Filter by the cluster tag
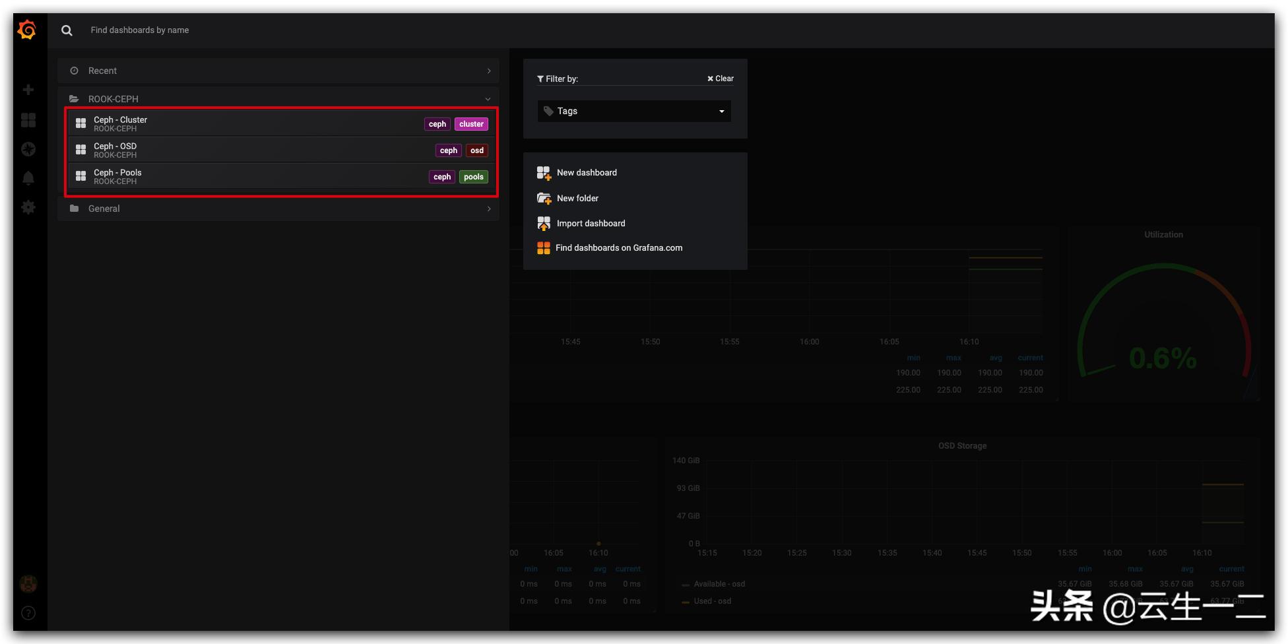The image size is (1288, 644). click(471, 124)
